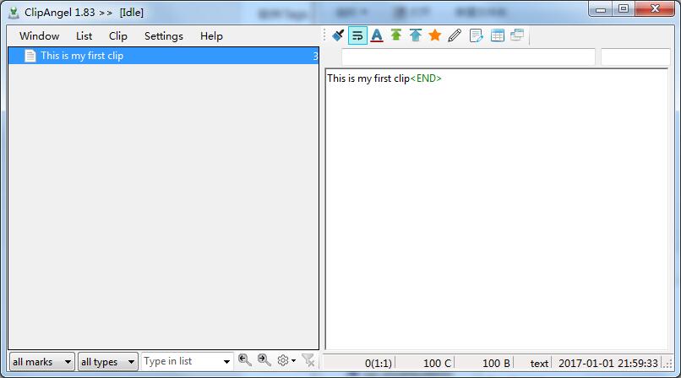681x378 pixels.
Task: Click the date '2017-01-01 21:59:33'
Action: 608,364
